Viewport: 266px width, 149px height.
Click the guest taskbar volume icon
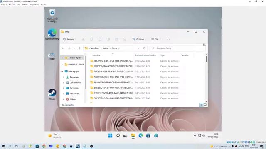(x=204, y=135)
